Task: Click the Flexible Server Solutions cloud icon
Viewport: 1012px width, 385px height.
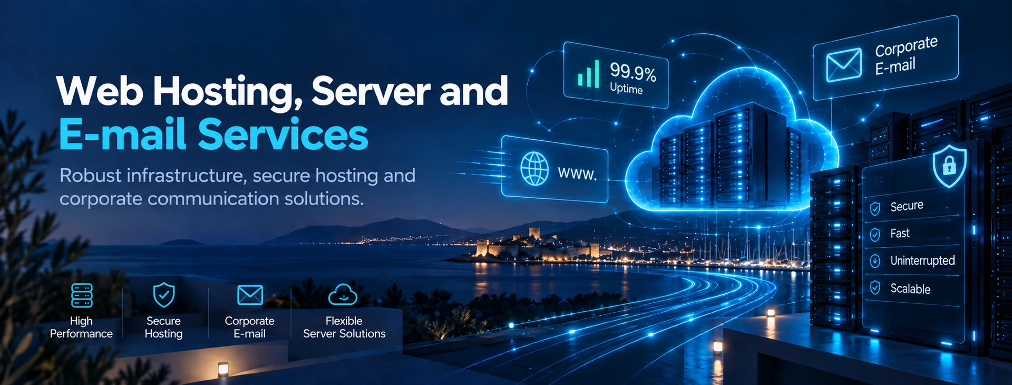Action: click(343, 294)
